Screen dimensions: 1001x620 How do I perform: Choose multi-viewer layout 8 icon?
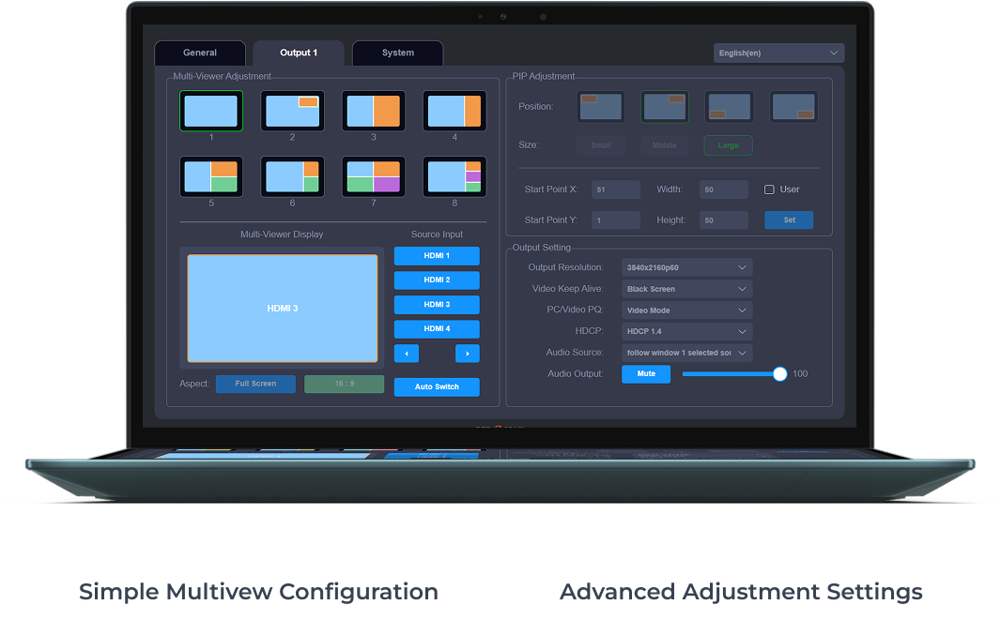(454, 176)
